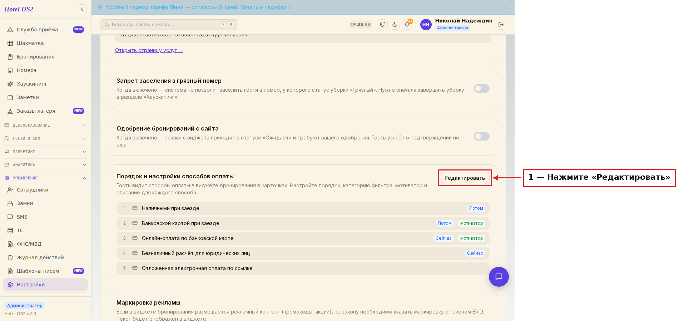Open Журнал действий log
684x321 pixels.
(x=45, y=258)
